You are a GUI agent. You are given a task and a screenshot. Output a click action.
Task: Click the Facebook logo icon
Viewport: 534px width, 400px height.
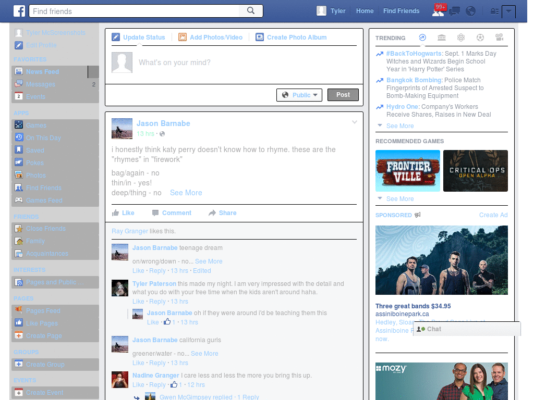(19, 11)
